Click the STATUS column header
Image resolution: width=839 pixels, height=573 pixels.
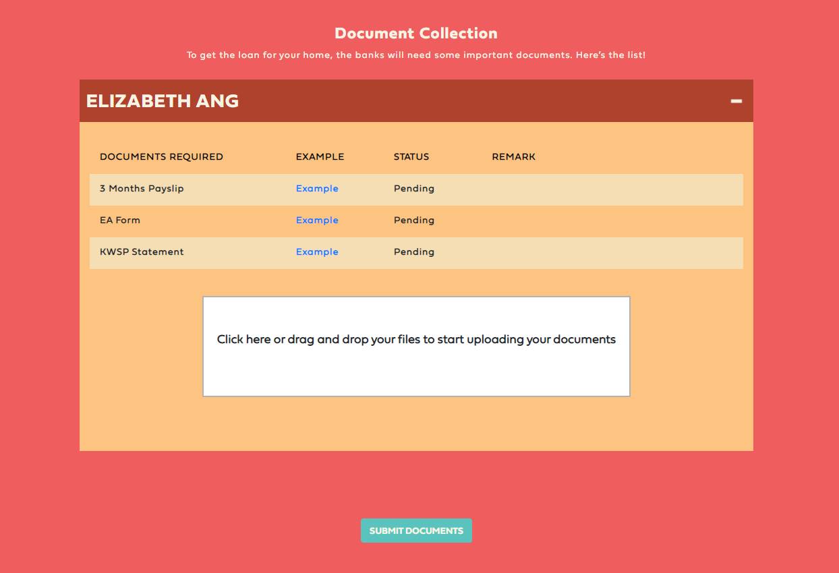(x=411, y=156)
